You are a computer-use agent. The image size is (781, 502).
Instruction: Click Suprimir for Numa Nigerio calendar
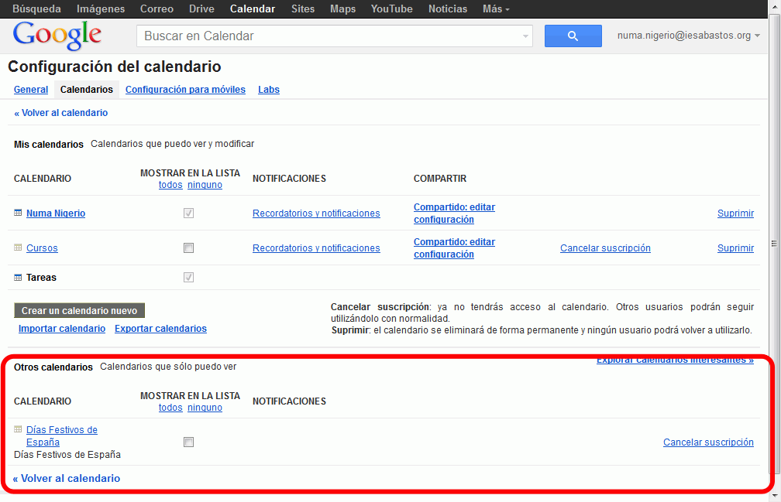point(736,213)
